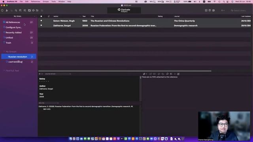Open the File menu
253x142 pixels.
click(x=21, y=2)
